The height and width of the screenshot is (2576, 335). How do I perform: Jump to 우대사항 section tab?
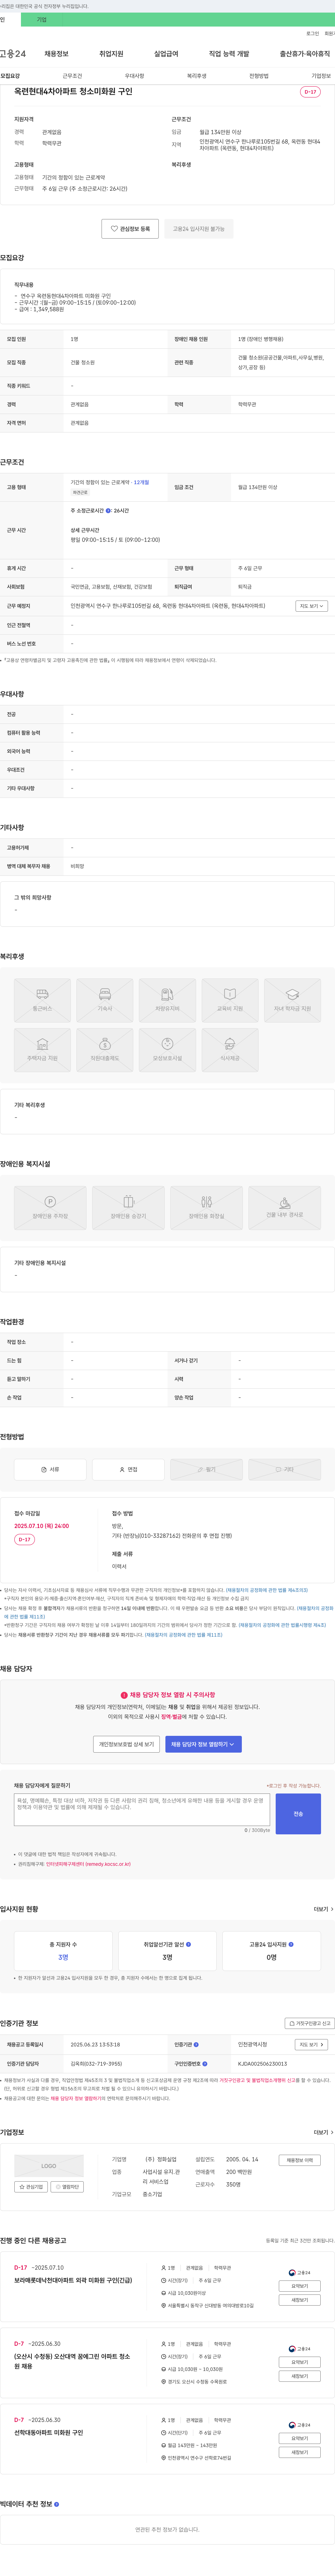[x=134, y=76]
